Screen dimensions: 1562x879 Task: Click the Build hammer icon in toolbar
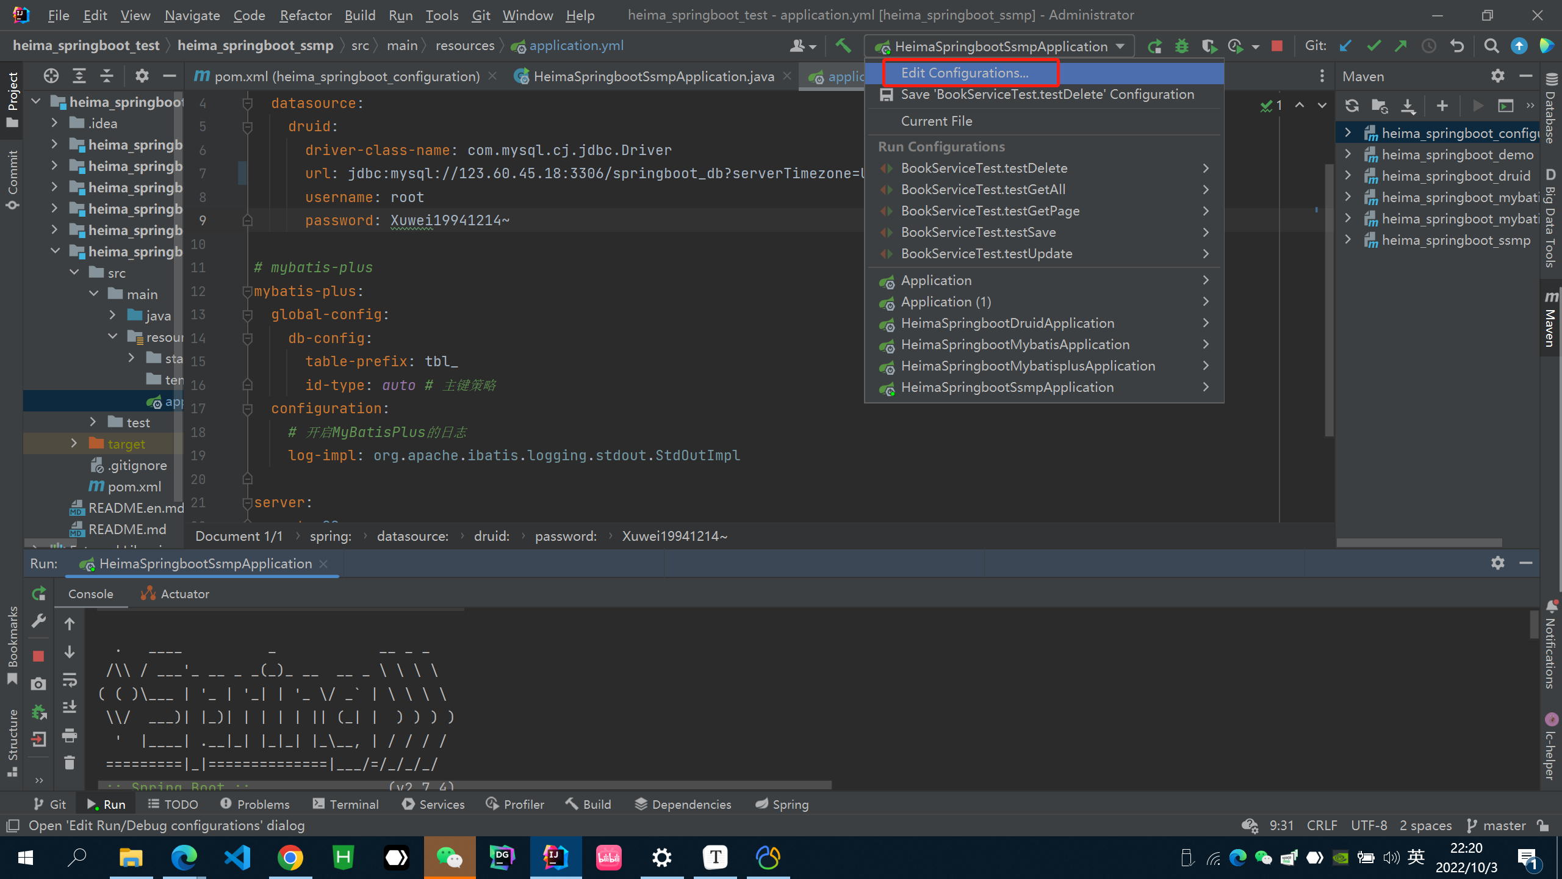[843, 46]
